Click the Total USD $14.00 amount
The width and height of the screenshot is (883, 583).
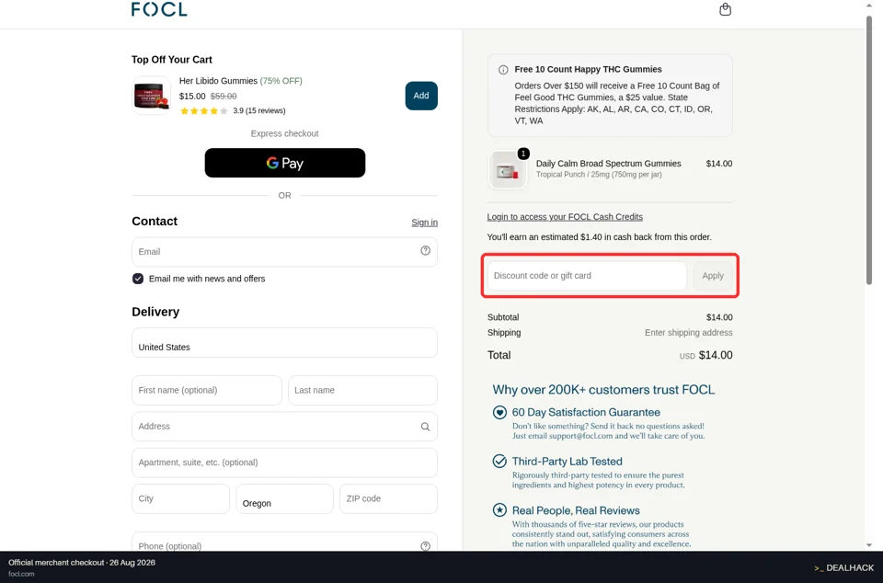pos(706,355)
